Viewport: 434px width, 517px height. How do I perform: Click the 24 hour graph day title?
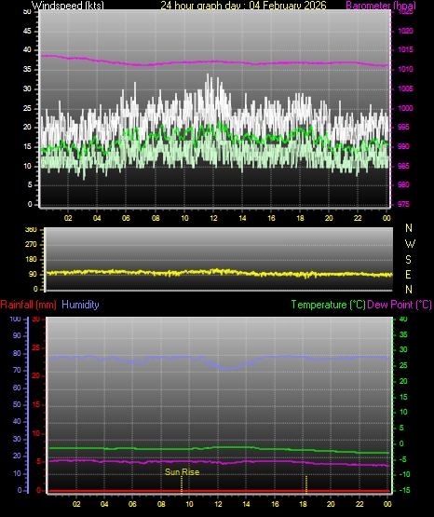(243, 6)
